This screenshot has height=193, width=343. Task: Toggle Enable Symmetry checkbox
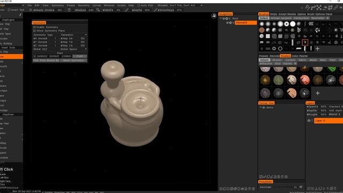[34, 27]
